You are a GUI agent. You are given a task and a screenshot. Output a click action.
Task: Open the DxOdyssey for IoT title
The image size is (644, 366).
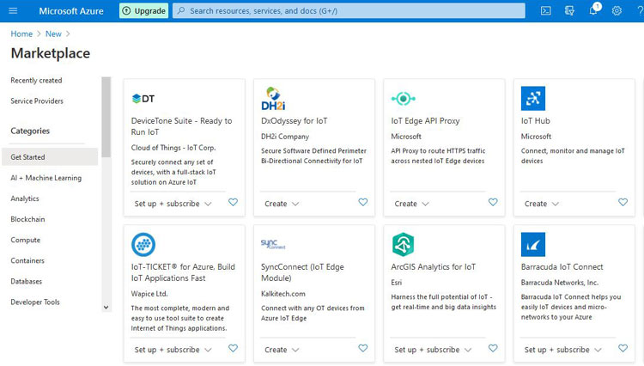click(x=294, y=121)
